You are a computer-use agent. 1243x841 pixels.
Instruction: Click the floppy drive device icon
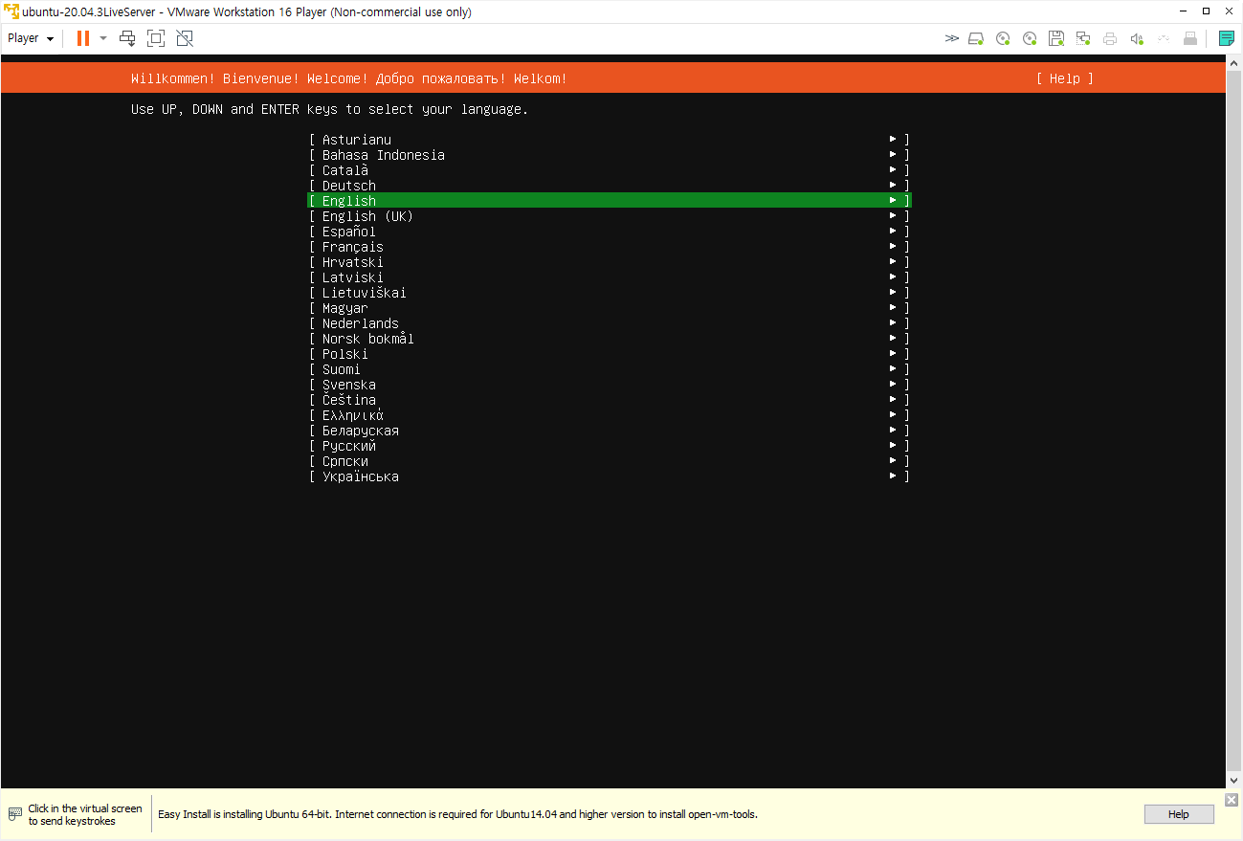tap(1056, 38)
